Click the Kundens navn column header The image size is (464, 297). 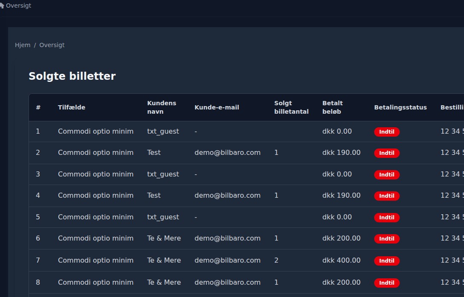(x=162, y=107)
